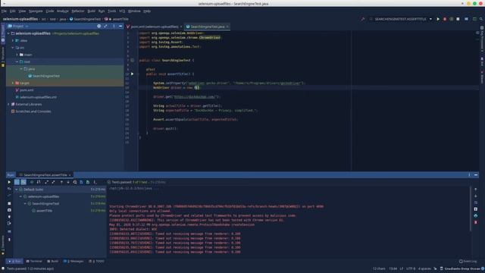
Task: Open the Refactor menu
Action: tap(78, 11)
